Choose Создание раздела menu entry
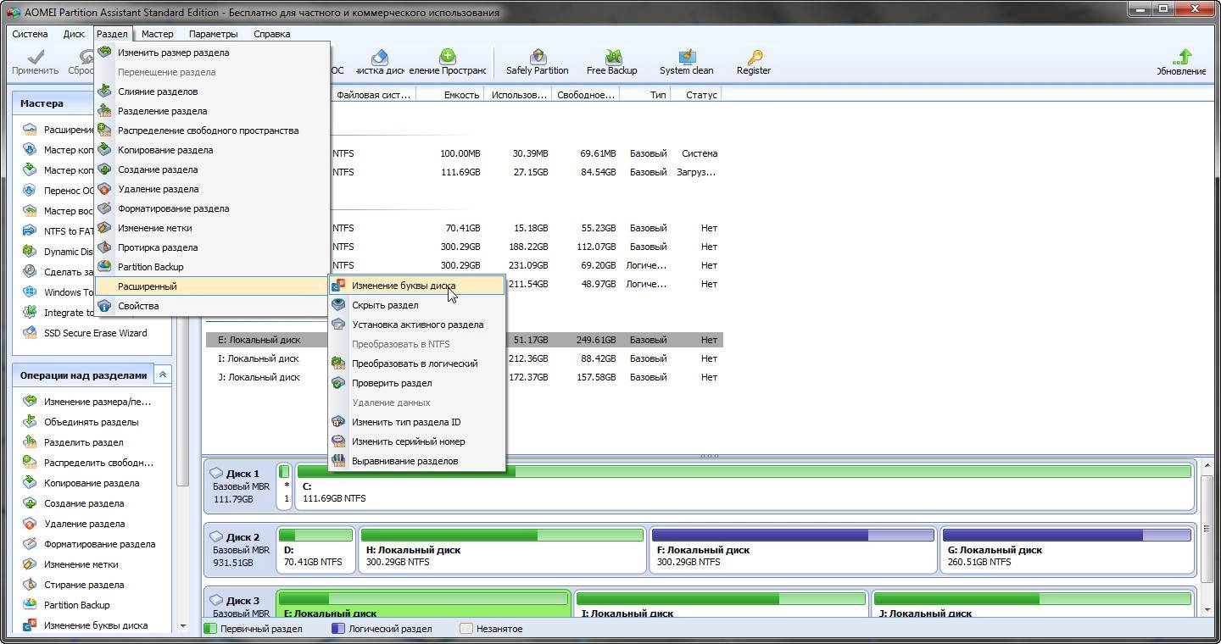This screenshot has width=1221, height=644. (212, 169)
